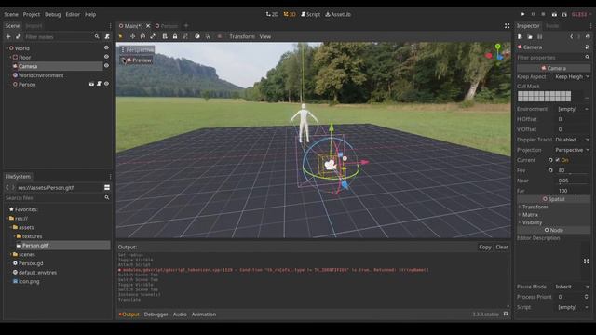Switch to the Animation bottom tab
Viewport: 596px width, 335px height.
pos(204,315)
